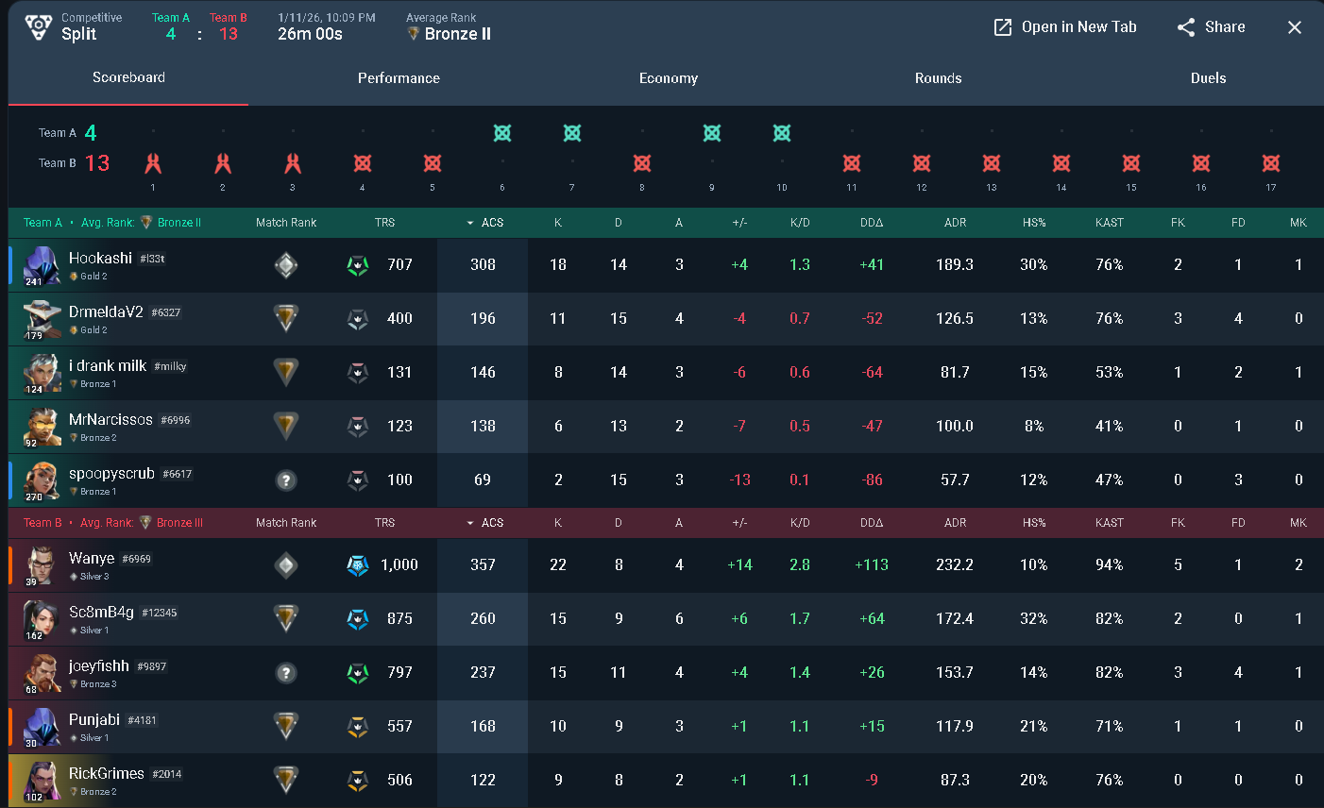Open Sc8mB4g's player profile name
The image size is (1324, 808).
point(101,612)
